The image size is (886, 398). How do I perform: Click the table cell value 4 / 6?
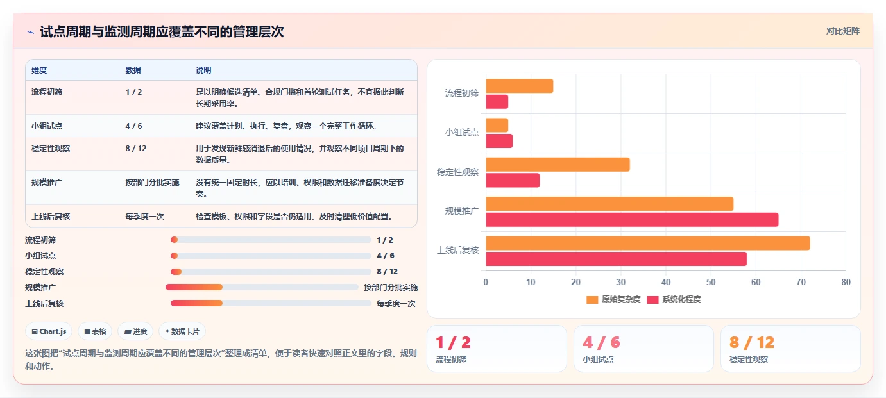coord(133,126)
